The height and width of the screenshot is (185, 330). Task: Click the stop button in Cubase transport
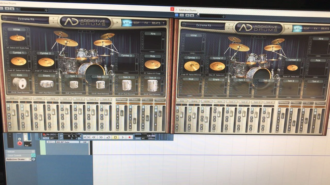(x=115, y=137)
